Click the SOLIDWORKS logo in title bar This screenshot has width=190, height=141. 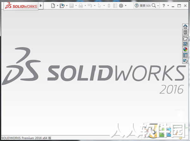[x=21, y=6]
